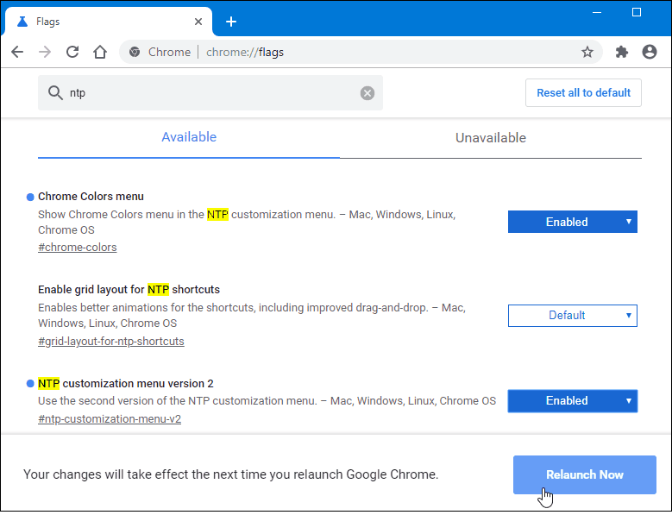Viewport: 672px width, 515px height.
Task: Click the Relaunch Now button
Action: (585, 474)
